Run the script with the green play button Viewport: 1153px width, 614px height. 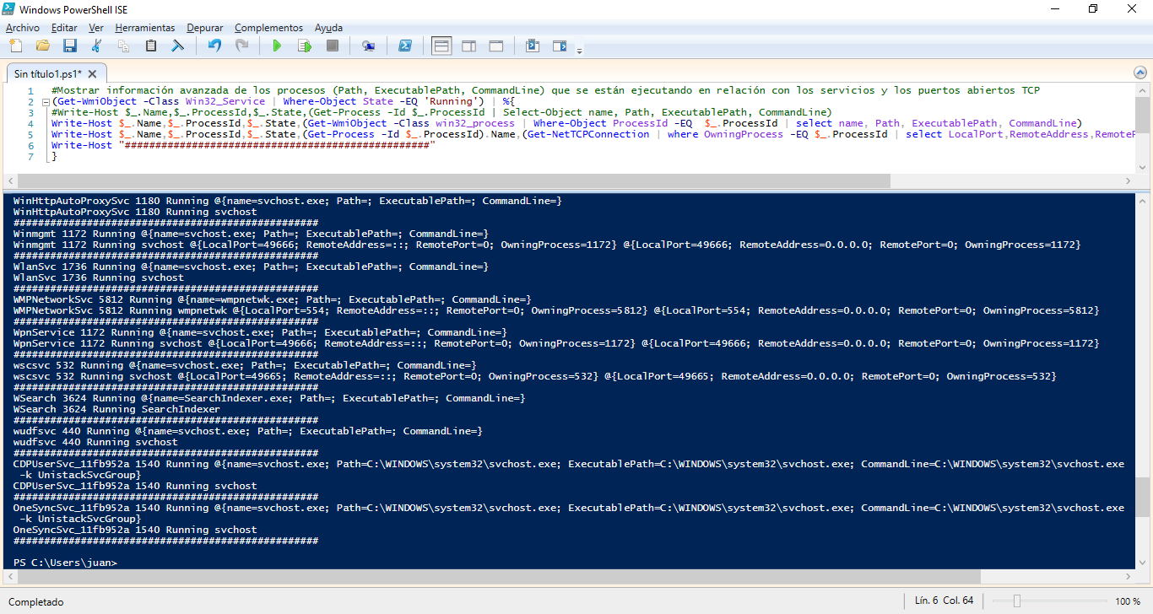tap(276, 46)
